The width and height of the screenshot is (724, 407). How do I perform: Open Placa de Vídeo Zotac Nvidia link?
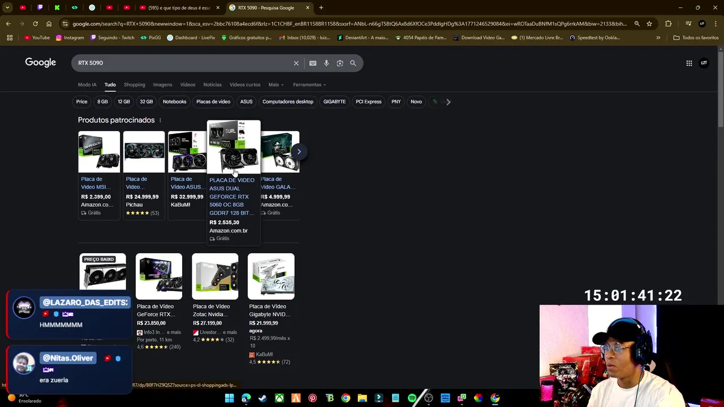(212, 310)
